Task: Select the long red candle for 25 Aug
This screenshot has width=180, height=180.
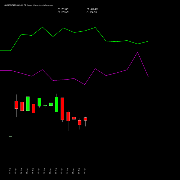Action: pyautogui.click(x=62, y=109)
